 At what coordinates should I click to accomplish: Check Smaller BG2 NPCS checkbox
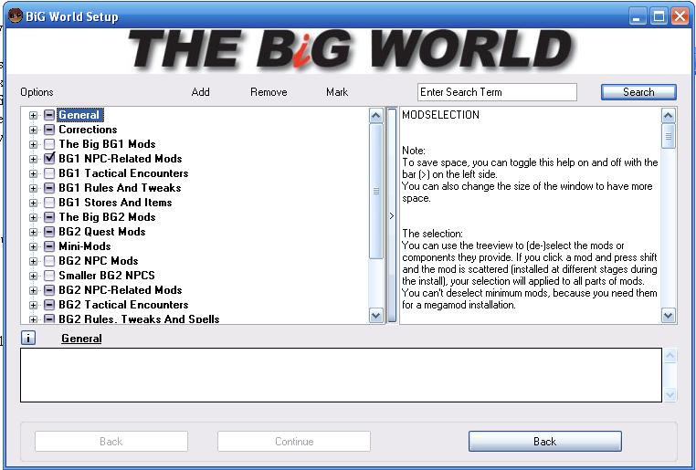[49, 276]
